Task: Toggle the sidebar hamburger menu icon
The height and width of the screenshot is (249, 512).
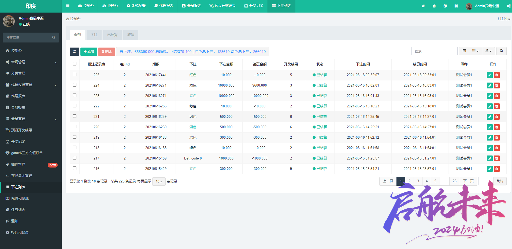Action: coord(68,6)
